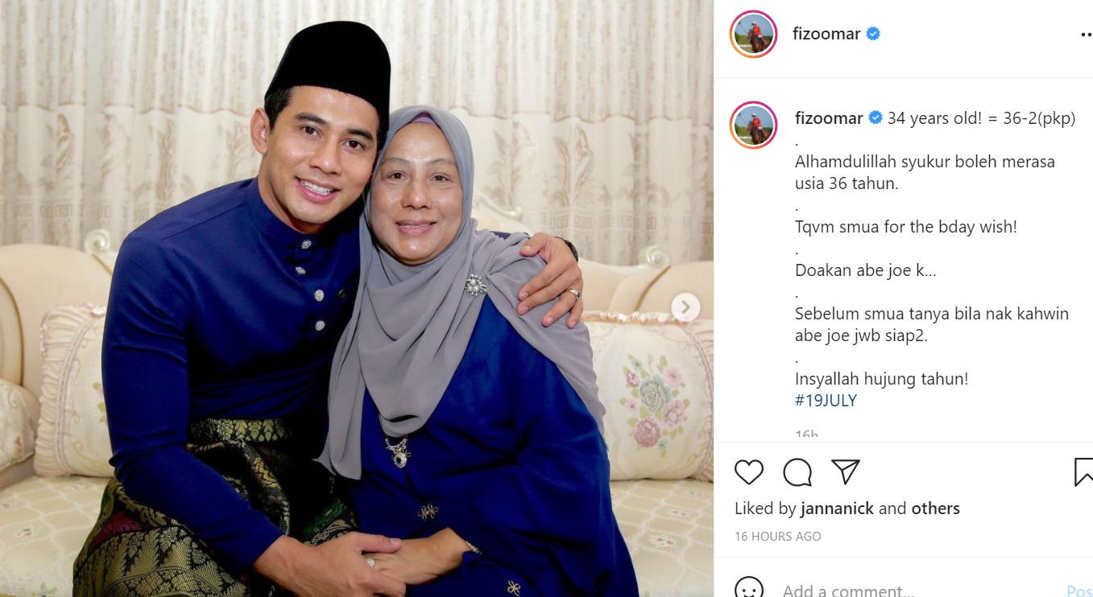Open comments with the speech bubble icon
1093x597 pixels.
[797, 472]
